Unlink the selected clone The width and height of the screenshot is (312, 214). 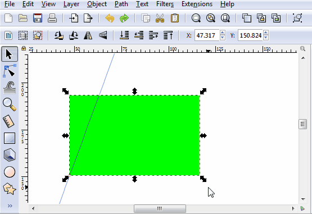tap(276, 19)
